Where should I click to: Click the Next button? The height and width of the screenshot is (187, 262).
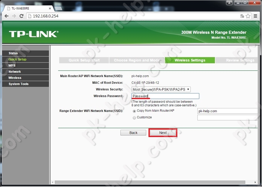click(x=163, y=133)
